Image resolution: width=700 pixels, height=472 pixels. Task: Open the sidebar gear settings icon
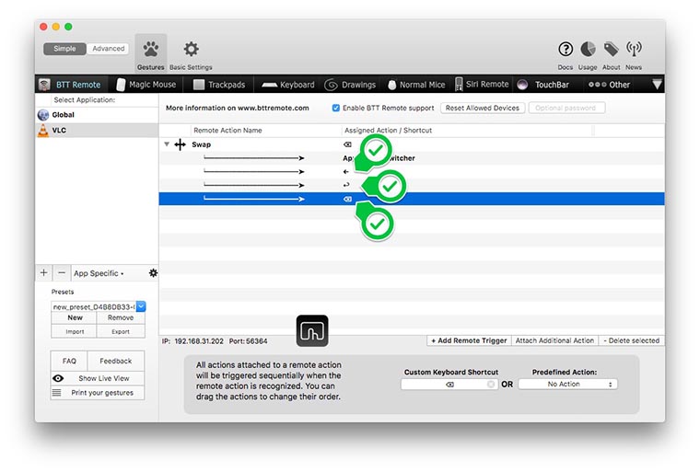153,273
